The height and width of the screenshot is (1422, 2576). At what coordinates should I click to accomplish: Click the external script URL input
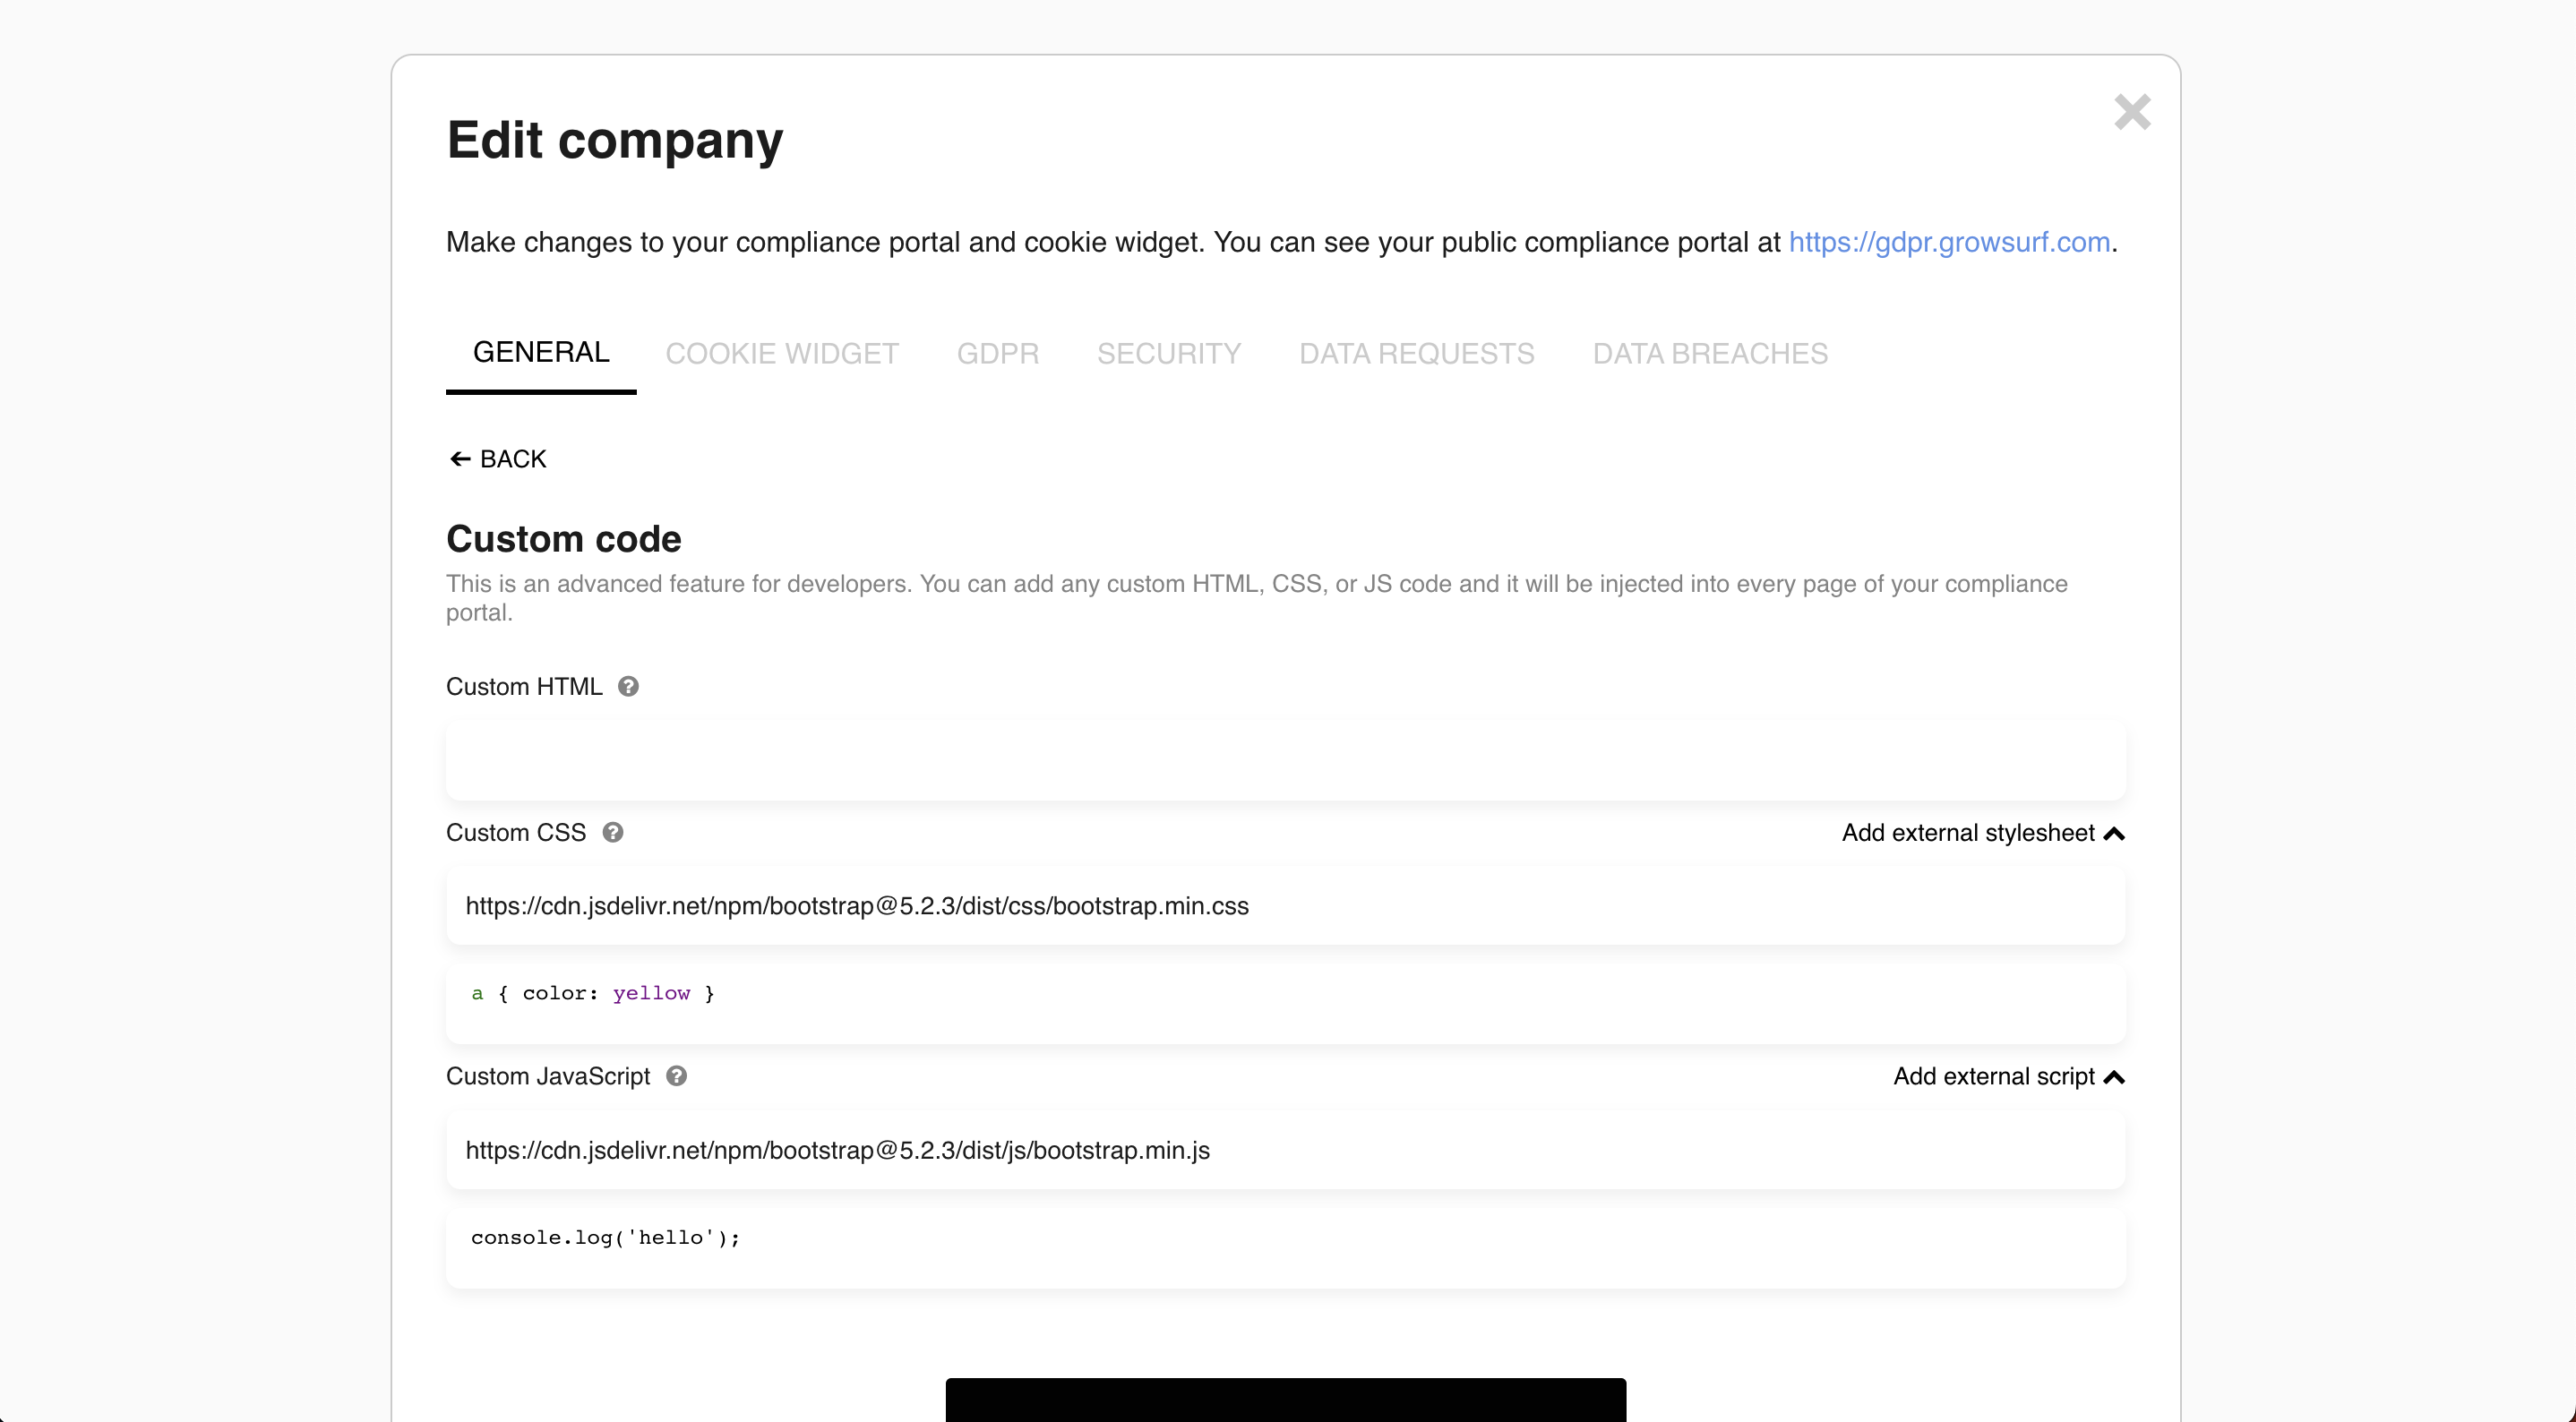1285,1150
